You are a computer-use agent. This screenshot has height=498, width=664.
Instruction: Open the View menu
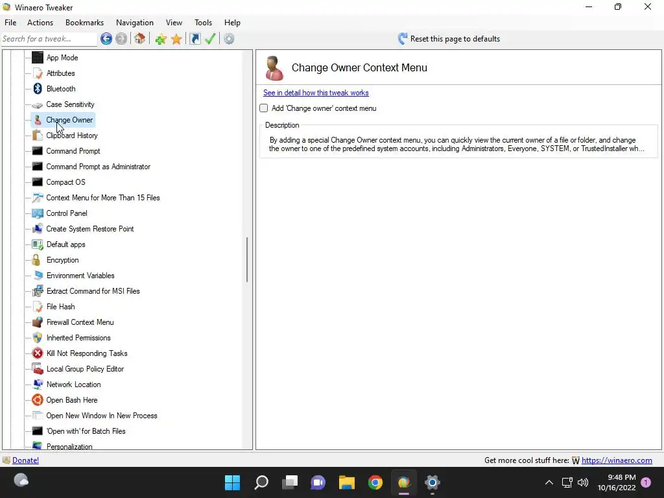tap(174, 23)
